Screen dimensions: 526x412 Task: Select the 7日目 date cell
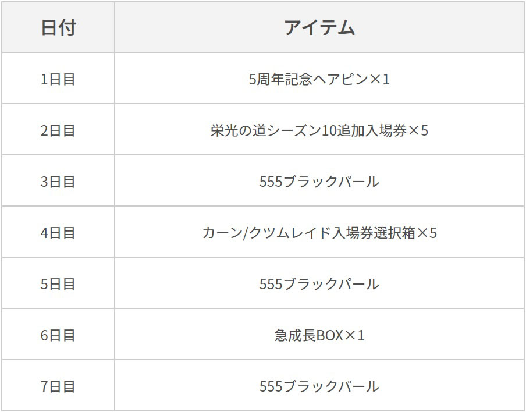click(x=58, y=386)
